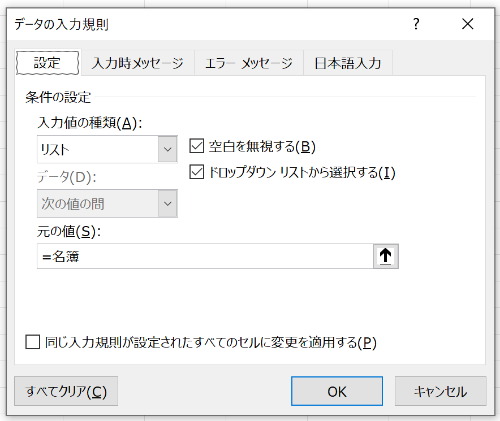
Task: Select the 設定 tab
Action: (48, 63)
